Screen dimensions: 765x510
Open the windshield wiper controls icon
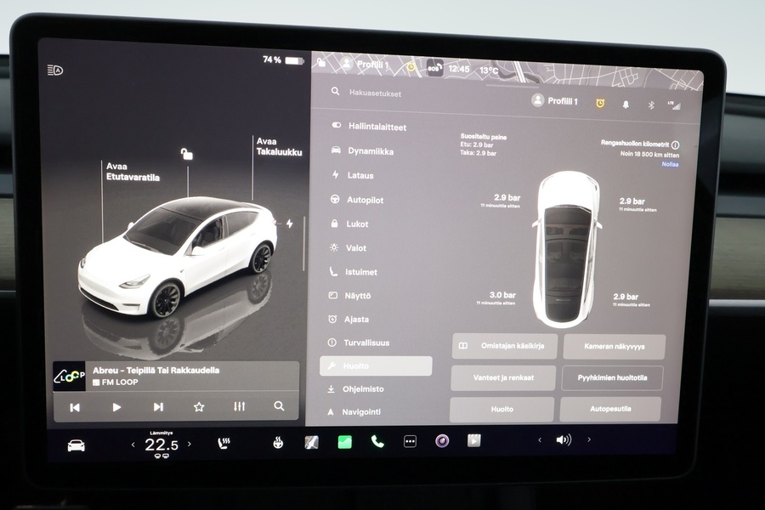(x=309, y=442)
